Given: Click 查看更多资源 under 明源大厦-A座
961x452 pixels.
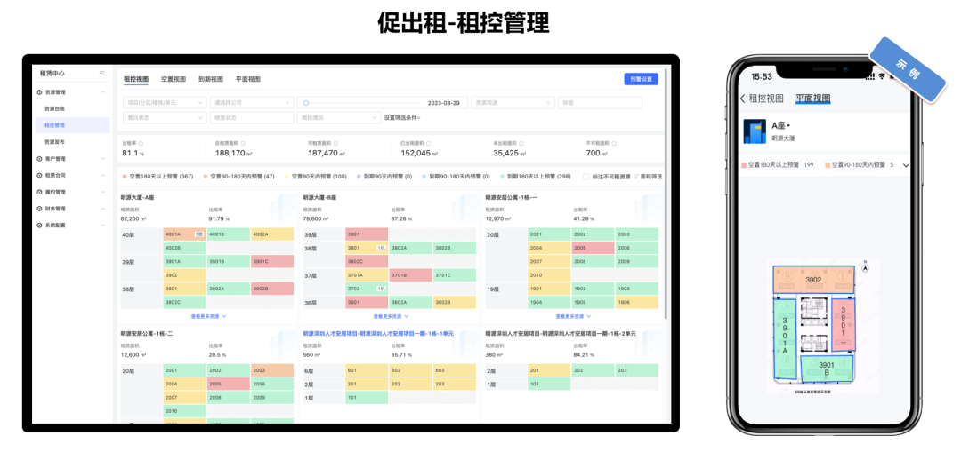Looking at the screenshot, I should [x=208, y=316].
